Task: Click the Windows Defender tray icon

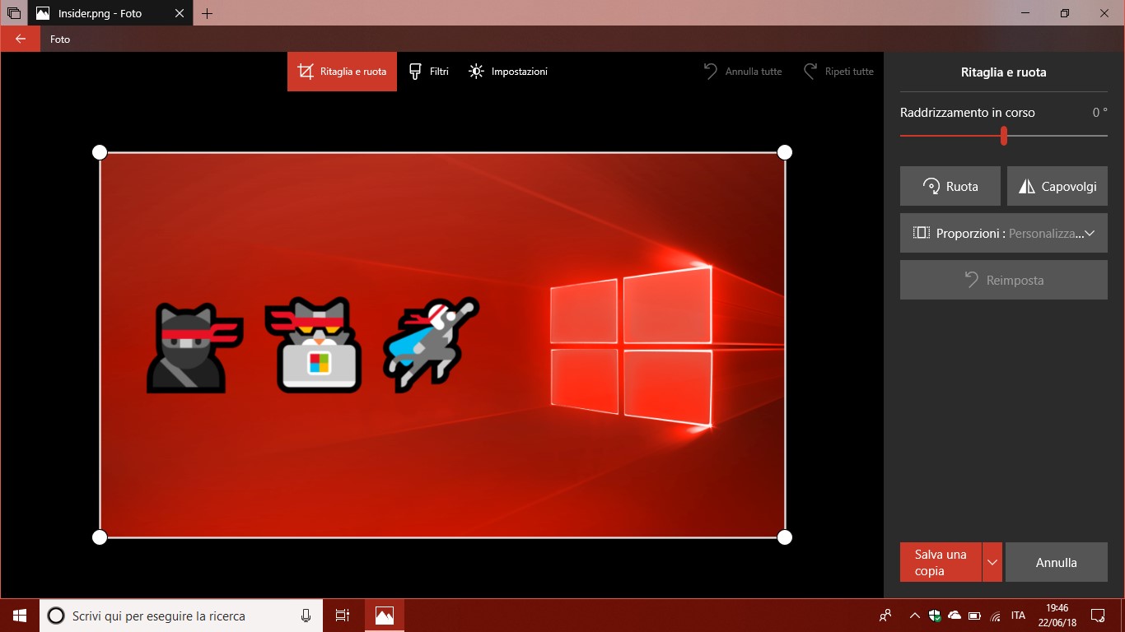Action: click(935, 616)
